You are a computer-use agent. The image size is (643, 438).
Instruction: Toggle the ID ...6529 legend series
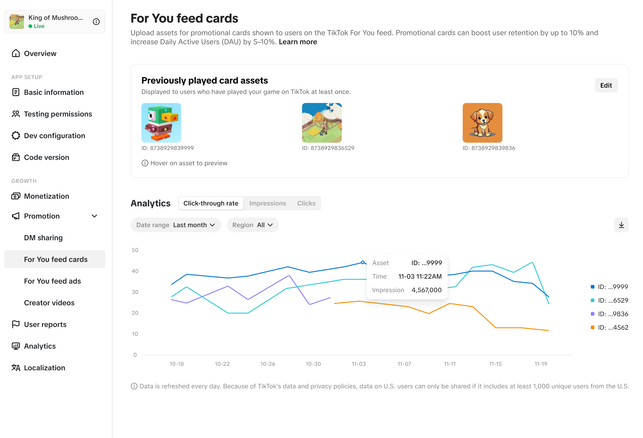tap(609, 301)
